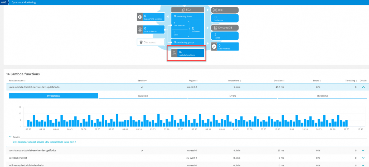Expand details for restBackendTest function
The image size is (369, 167).
[363, 158]
